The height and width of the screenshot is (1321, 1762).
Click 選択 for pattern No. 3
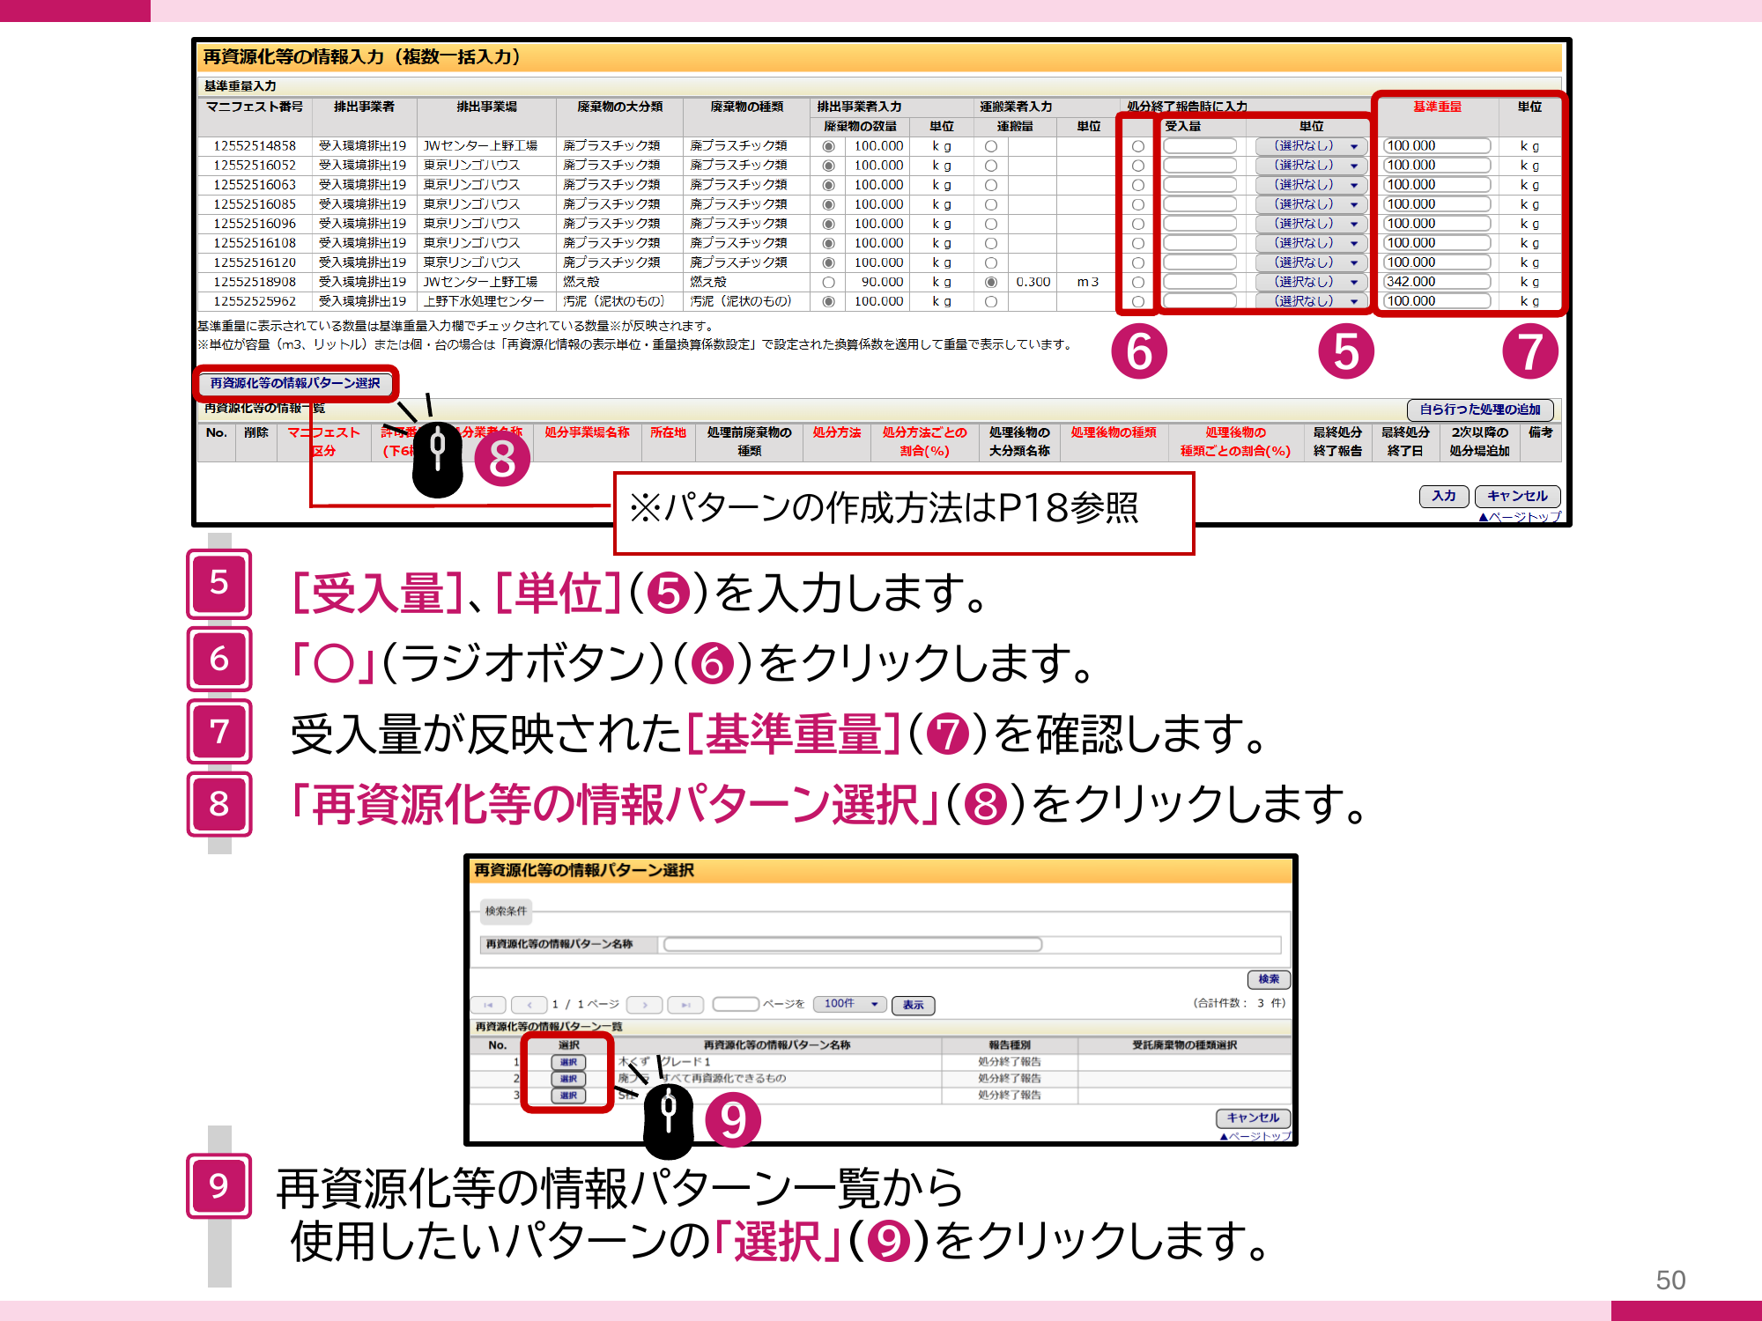coord(568,1096)
